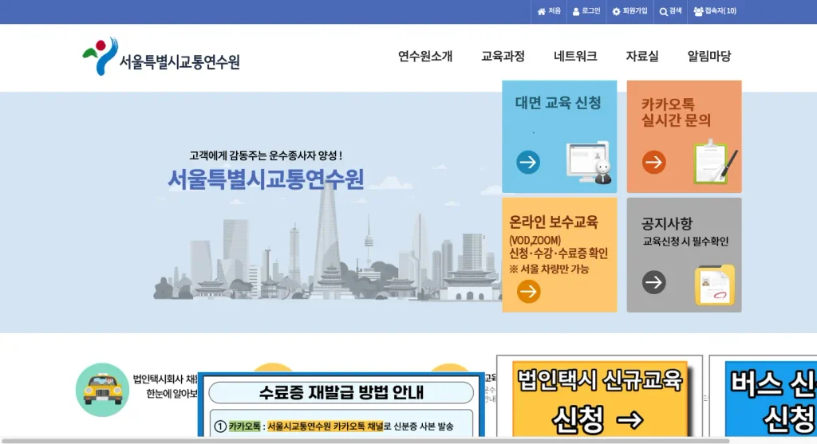The height and width of the screenshot is (444, 817).
Task: Click the yellow arrow in 온라인 보수교육
Action: pyautogui.click(x=528, y=291)
